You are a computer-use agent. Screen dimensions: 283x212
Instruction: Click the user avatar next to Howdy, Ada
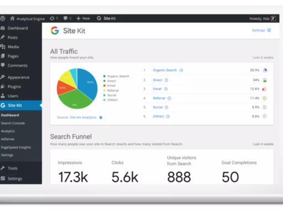coord(274,19)
